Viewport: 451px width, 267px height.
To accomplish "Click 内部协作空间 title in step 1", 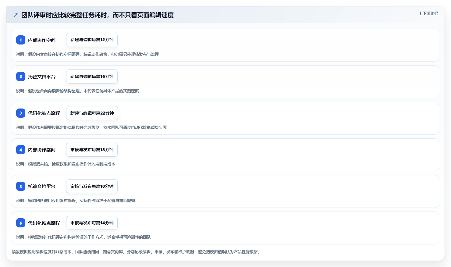I will point(42,40).
